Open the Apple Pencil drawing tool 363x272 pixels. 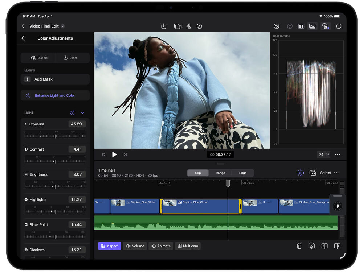199,26
